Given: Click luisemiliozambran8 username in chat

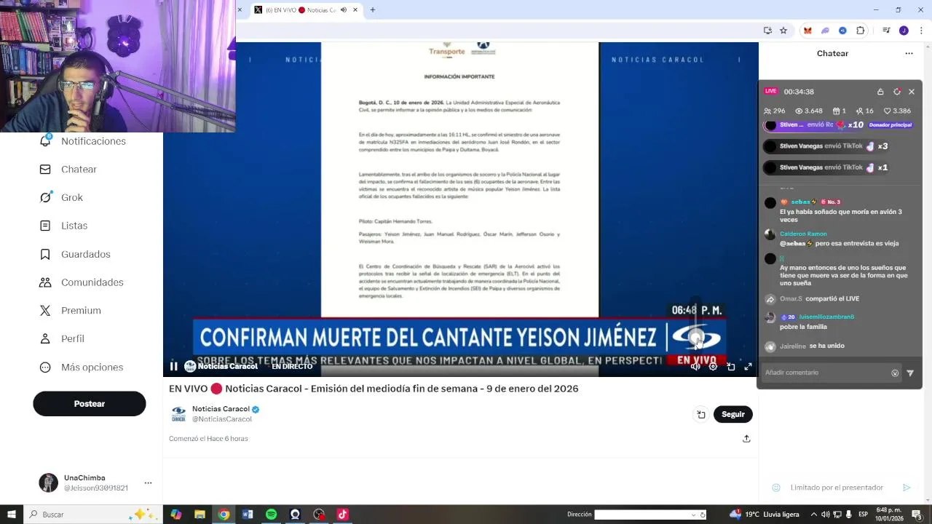Looking at the screenshot, I should 826,317.
